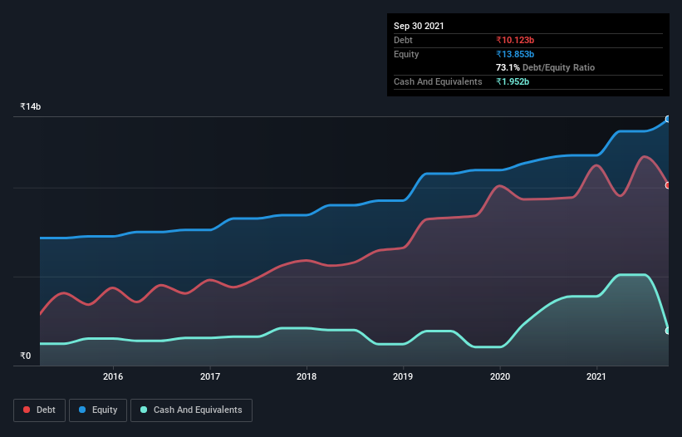Image resolution: width=682 pixels, height=437 pixels.
Task: Click the Debt label in tooltip
Action: (x=403, y=40)
